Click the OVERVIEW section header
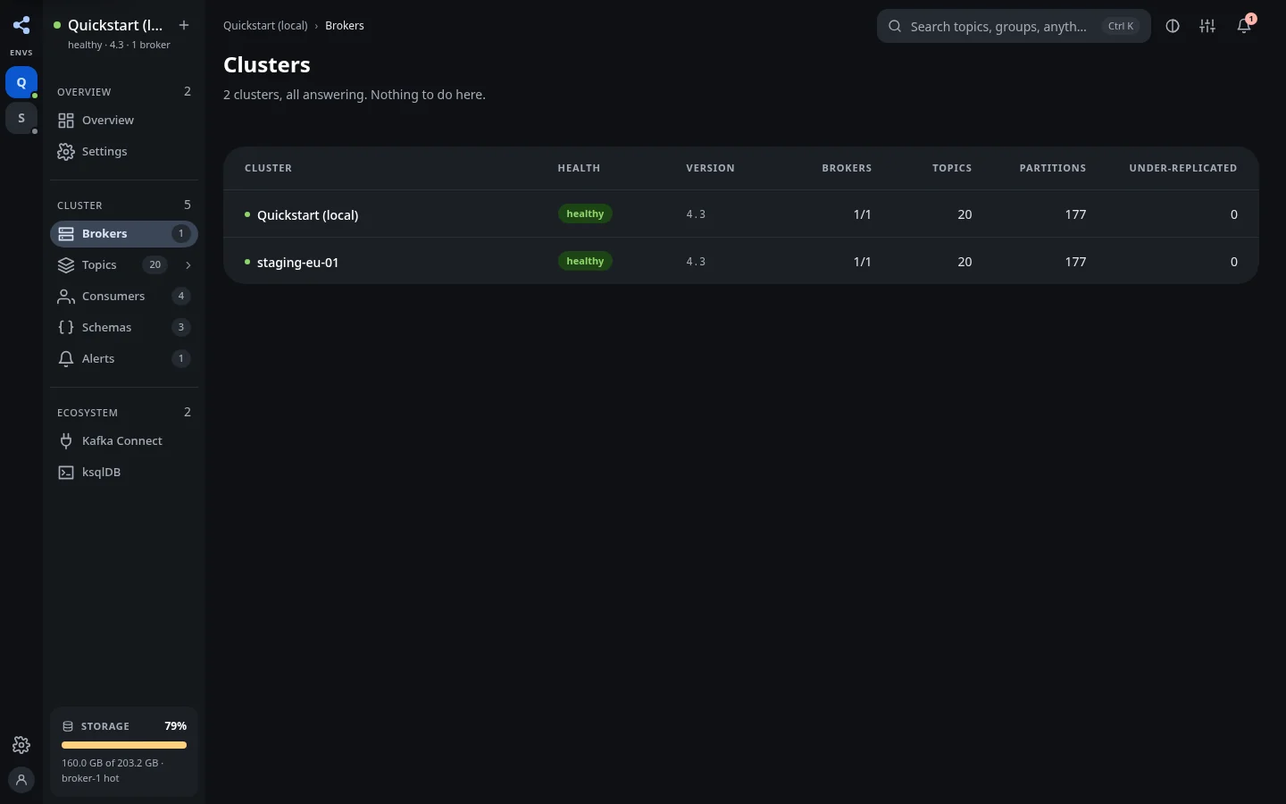The height and width of the screenshot is (804, 1286). tap(84, 92)
